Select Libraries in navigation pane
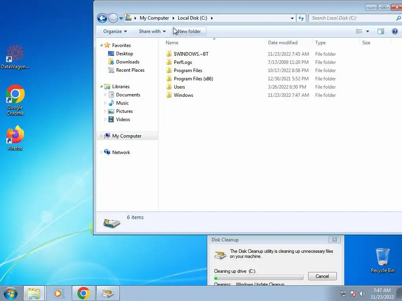This screenshot has width=402, height=301. coord(121,87)
